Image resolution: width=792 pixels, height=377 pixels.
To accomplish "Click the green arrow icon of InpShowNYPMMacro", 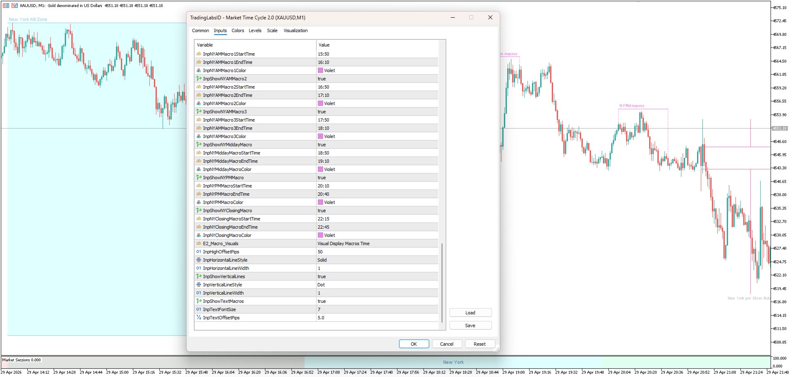I will point(199,178).
